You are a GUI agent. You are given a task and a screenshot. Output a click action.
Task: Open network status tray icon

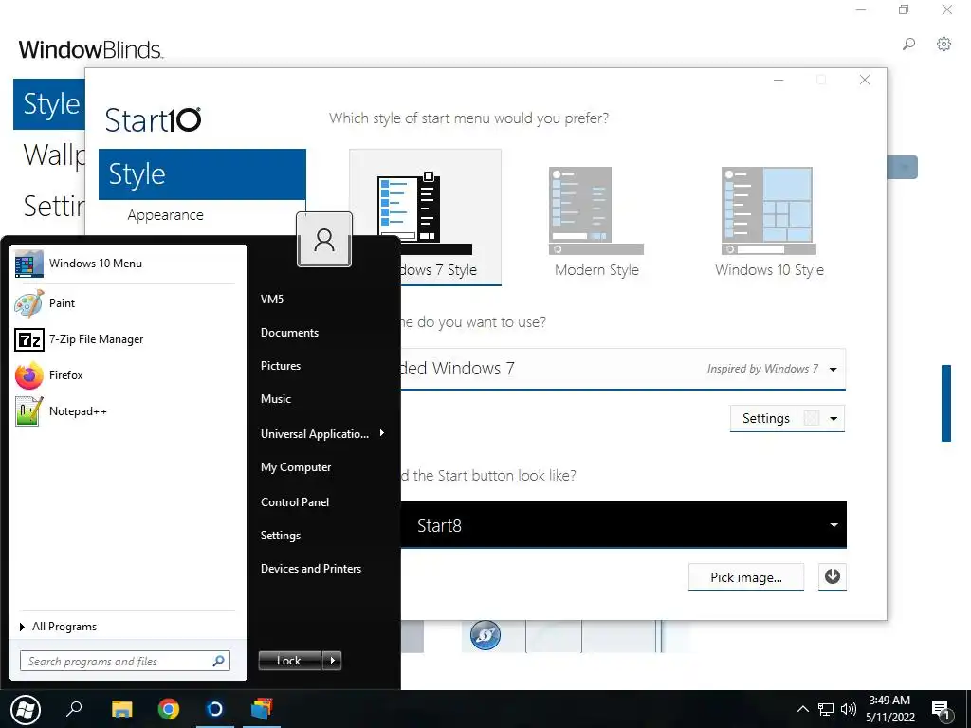point(826,709)
